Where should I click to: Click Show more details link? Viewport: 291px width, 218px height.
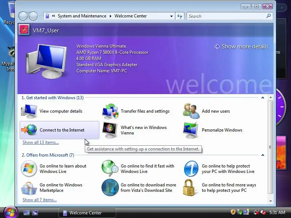[242, 47]
